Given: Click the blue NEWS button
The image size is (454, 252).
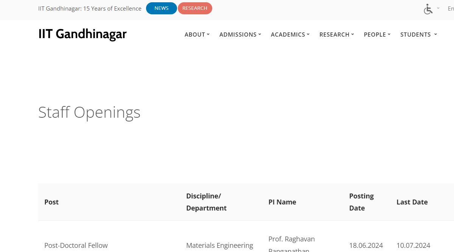Looking at the screenshot, I should (162, 8).
